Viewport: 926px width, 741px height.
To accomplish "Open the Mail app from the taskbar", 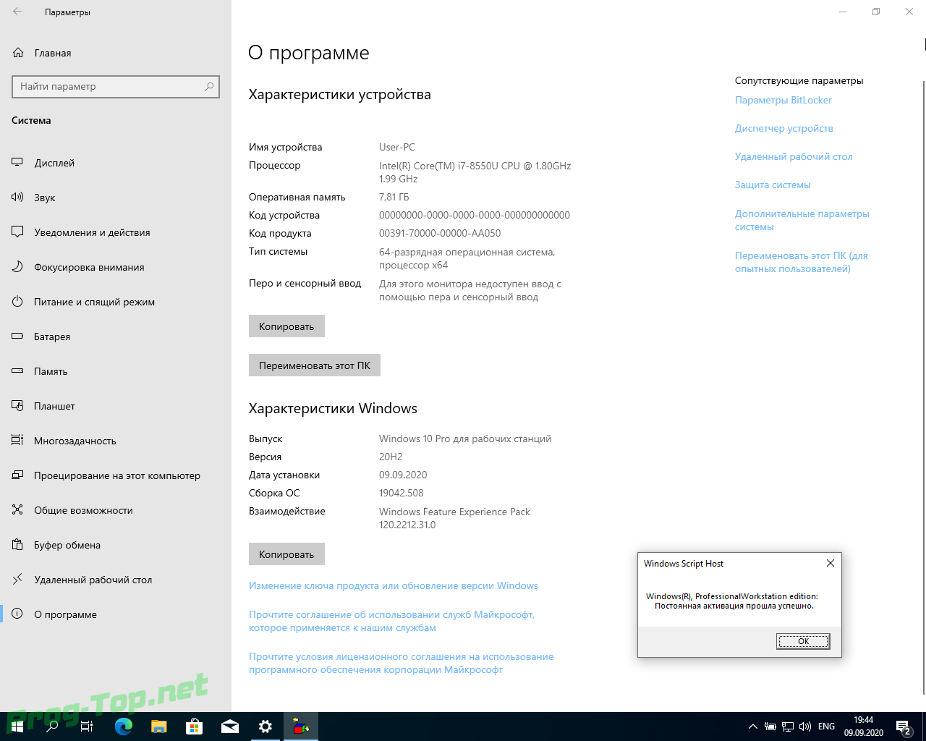I will [x=230, y=727].
